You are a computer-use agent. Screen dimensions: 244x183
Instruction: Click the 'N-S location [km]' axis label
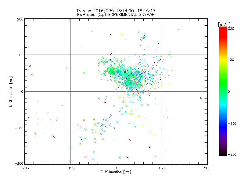(11, 91)
